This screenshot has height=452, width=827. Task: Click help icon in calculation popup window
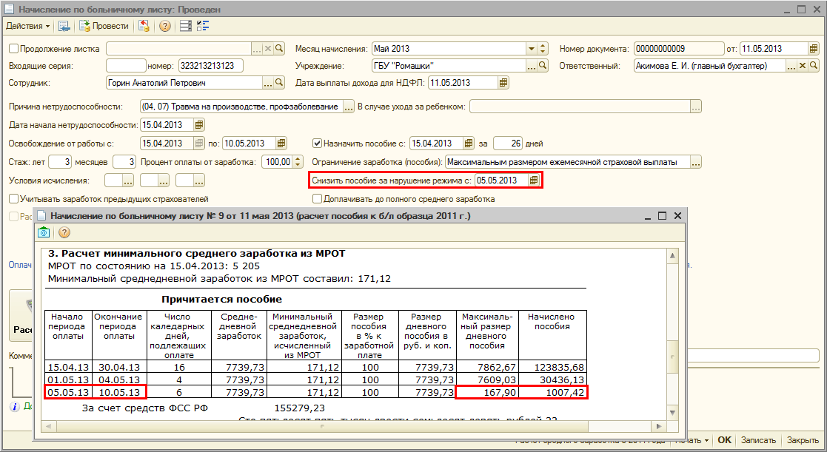(x=64, y=232)
